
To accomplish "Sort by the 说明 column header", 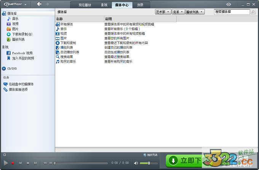I will 141,19.
